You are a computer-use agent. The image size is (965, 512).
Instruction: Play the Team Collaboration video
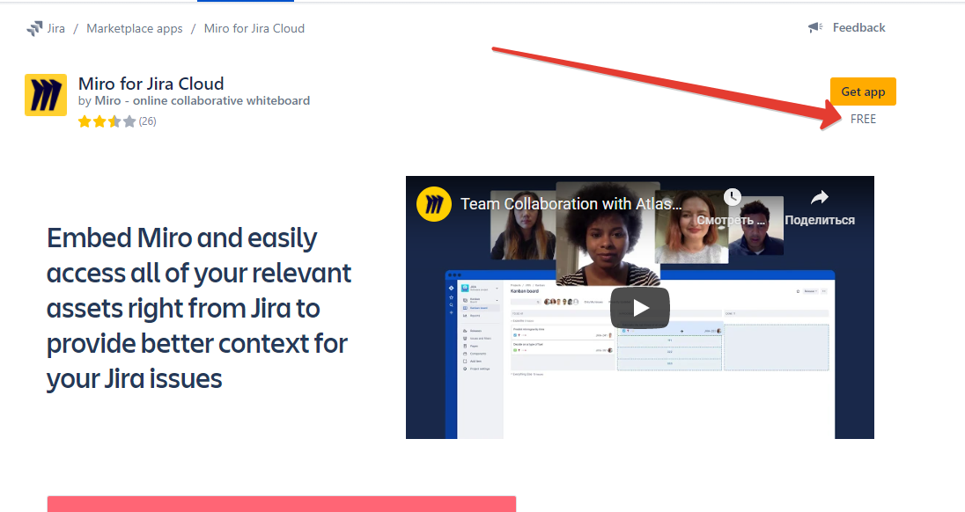640,308
